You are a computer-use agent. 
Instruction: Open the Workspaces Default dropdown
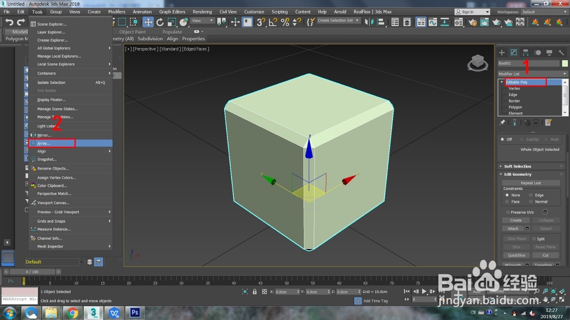(544, 12)
